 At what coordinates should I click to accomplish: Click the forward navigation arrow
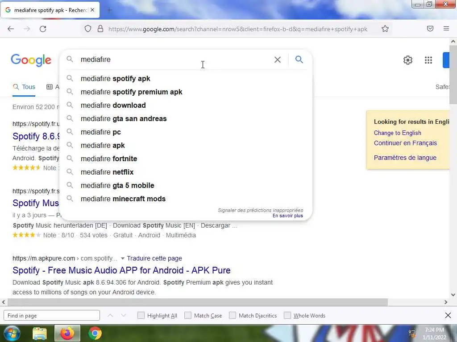pyautogui.click(x=27, y=29)
